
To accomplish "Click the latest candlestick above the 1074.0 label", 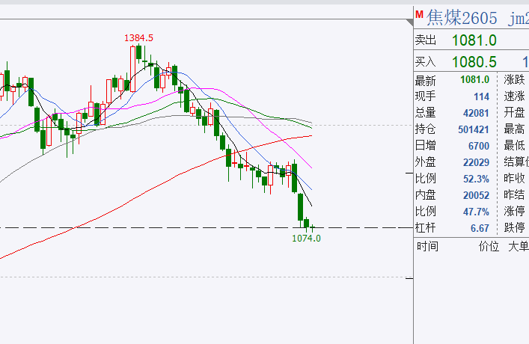I will point(313,228).
